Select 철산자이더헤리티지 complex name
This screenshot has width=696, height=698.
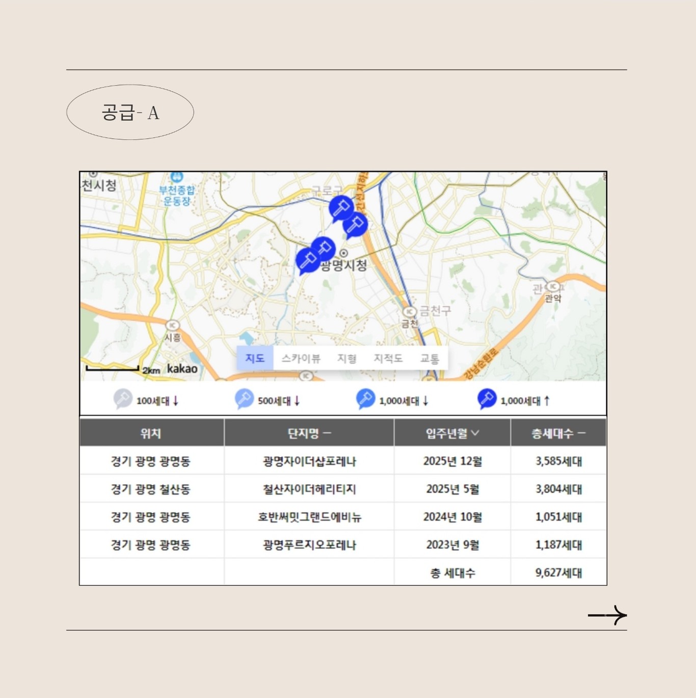pyautogui.click(x=309, y=489)
